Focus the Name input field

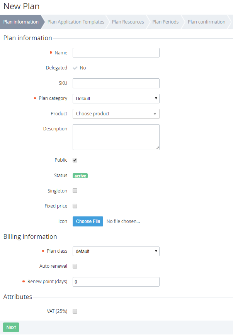116,53
